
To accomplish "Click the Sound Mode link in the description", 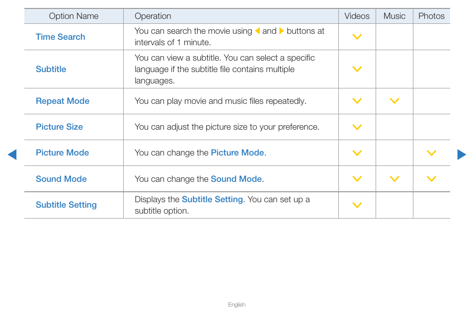I will (236, 179).
